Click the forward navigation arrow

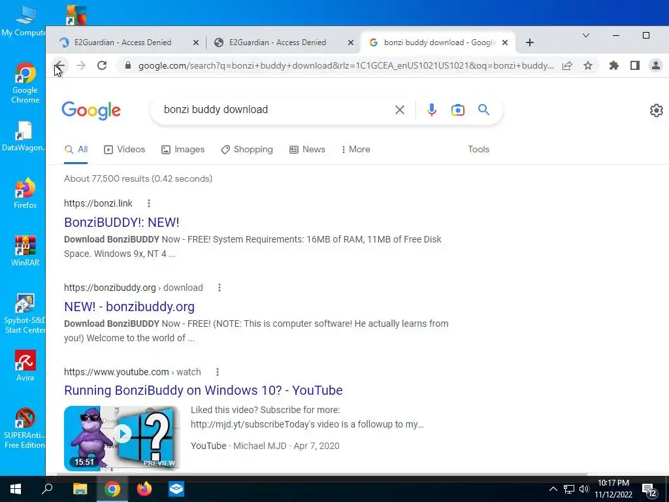click(x=80, y=65)
